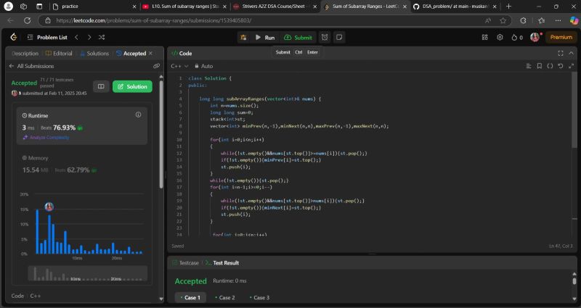Start the timer alarm-clock icon
581x308 pixels.
(x=325, y=38)
